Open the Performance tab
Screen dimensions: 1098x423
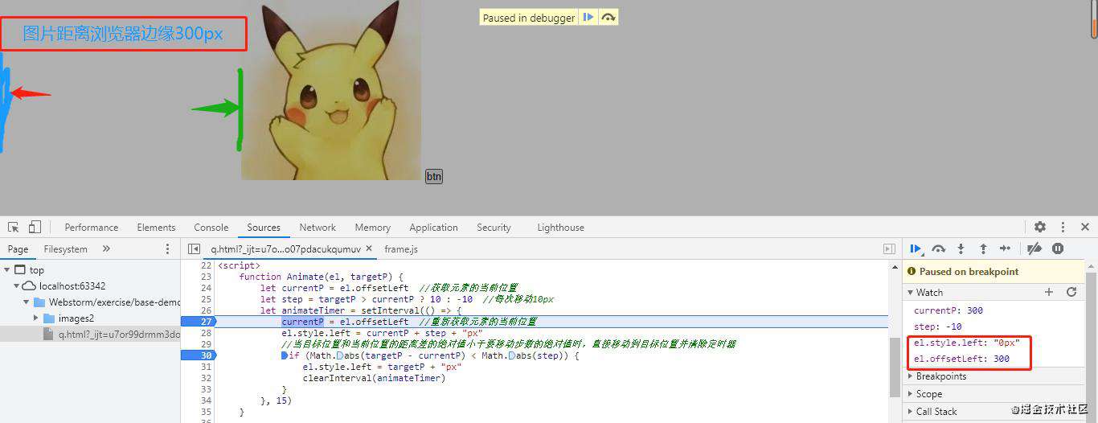click(x=92, y=228)
